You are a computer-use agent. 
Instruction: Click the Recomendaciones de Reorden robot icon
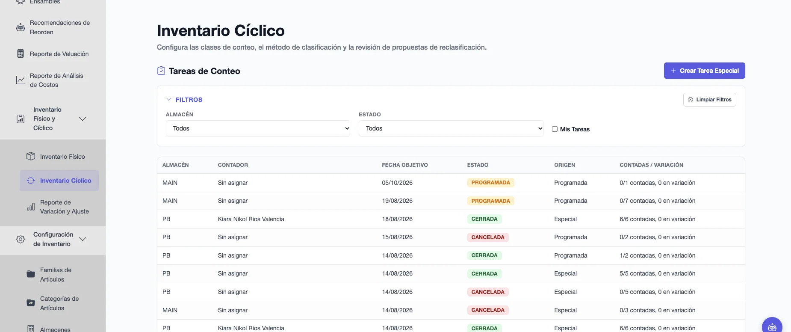[x=21, y=27]
